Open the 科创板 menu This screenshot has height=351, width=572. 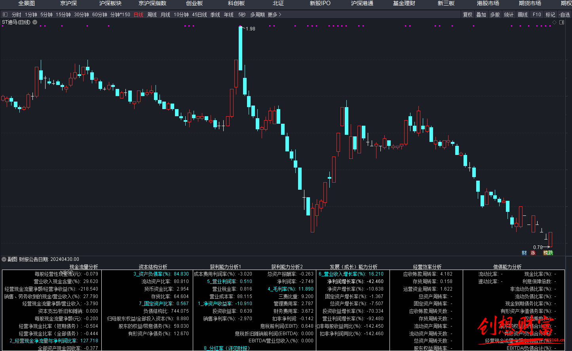coord(236,3)
